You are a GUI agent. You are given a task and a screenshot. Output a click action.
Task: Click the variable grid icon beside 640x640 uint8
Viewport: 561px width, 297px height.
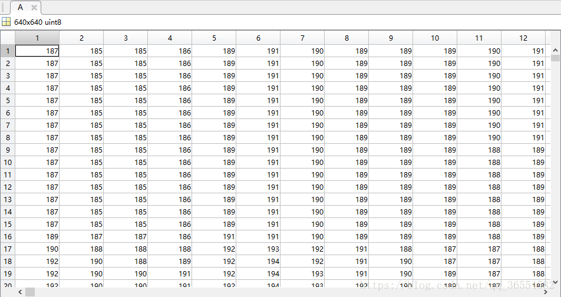6,22
